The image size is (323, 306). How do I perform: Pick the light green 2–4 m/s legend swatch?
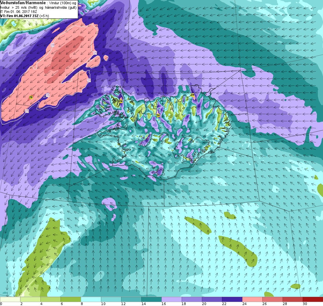pos(30,300)
